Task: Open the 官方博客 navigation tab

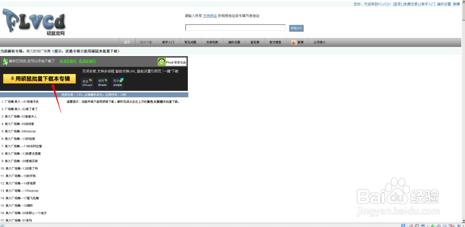Action: (x=275, y=42)
